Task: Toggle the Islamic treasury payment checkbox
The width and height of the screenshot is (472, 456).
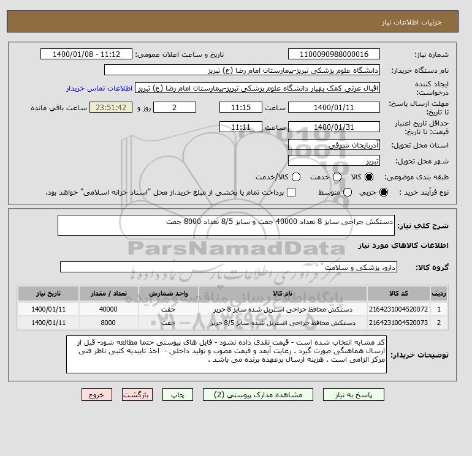Action: pos(291,192)
